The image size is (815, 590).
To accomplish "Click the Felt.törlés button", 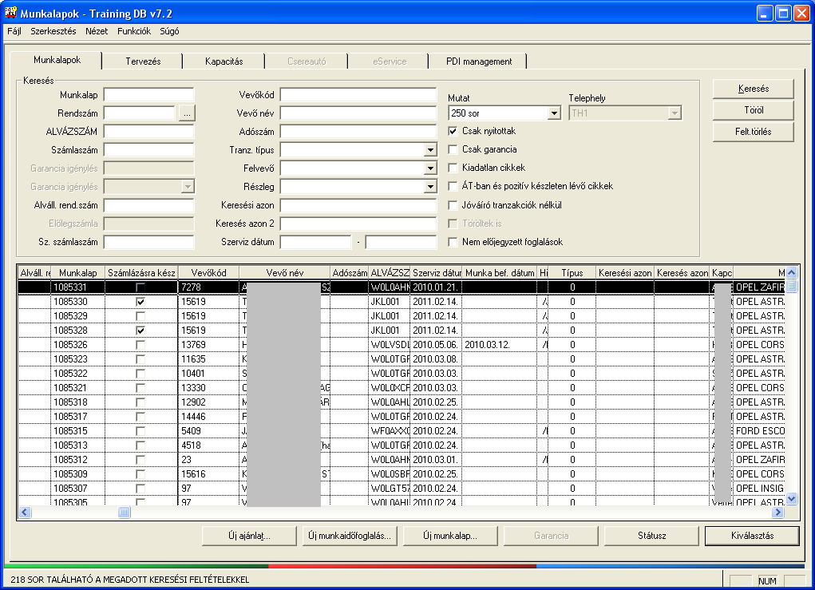I will click(754, 132).
